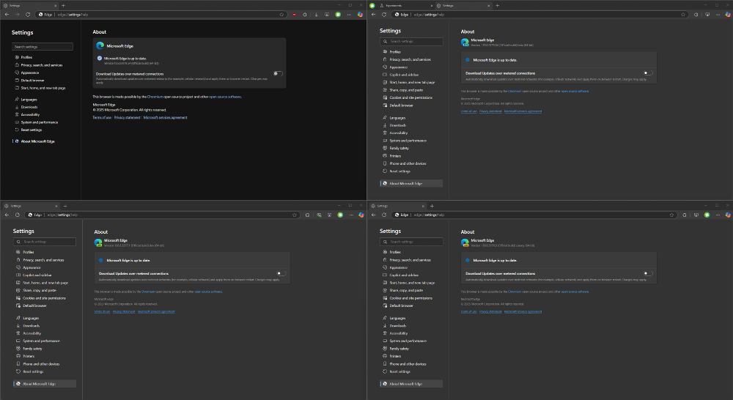Viewport: 733px width, 400px height.
Task: Focus Search settings field in top-left window
Action: pos(43,47)
